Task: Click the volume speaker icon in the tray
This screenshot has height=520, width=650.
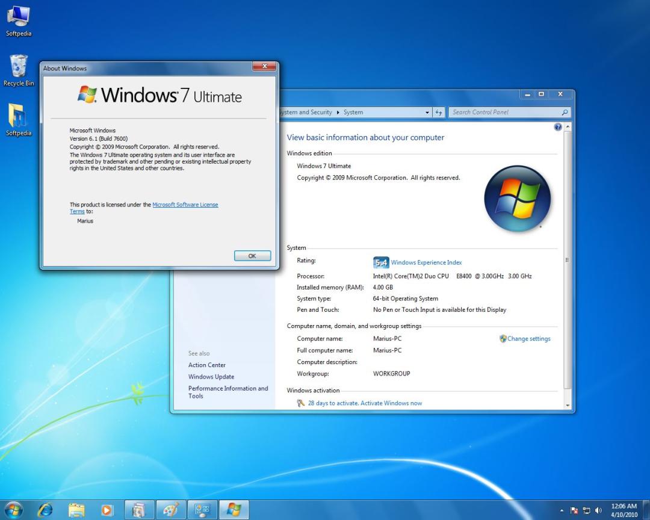Action: [x=597, y=510]
